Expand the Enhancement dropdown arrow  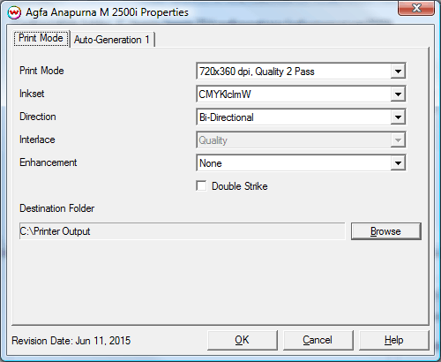[x=398, y=163]
